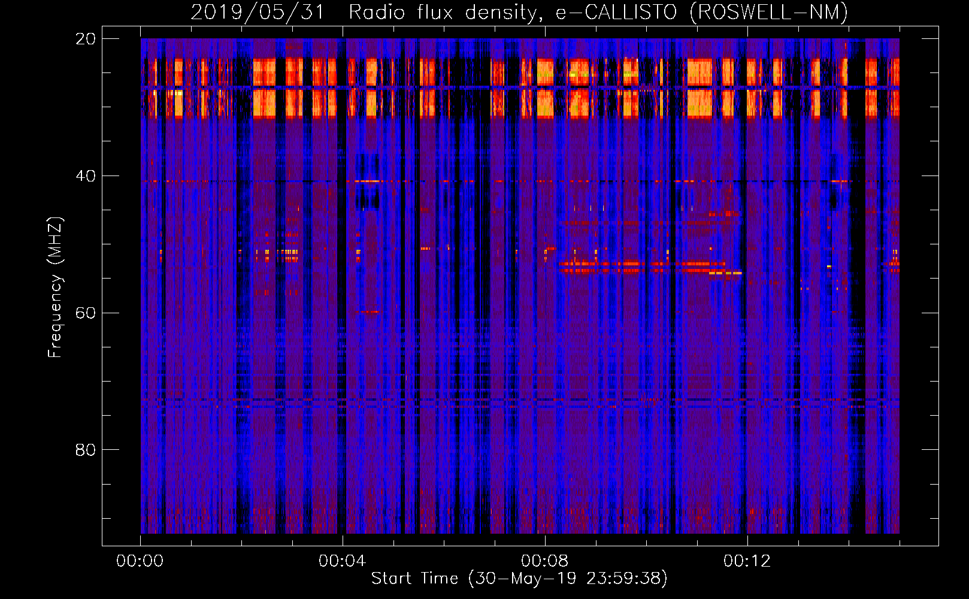Click the y-axis tick label '20'
The image size is (969, 599).
point(86,39)
